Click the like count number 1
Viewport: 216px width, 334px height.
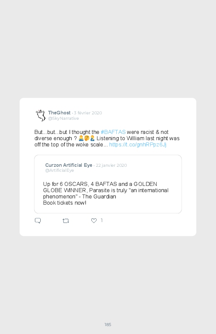tap(102, 220)
